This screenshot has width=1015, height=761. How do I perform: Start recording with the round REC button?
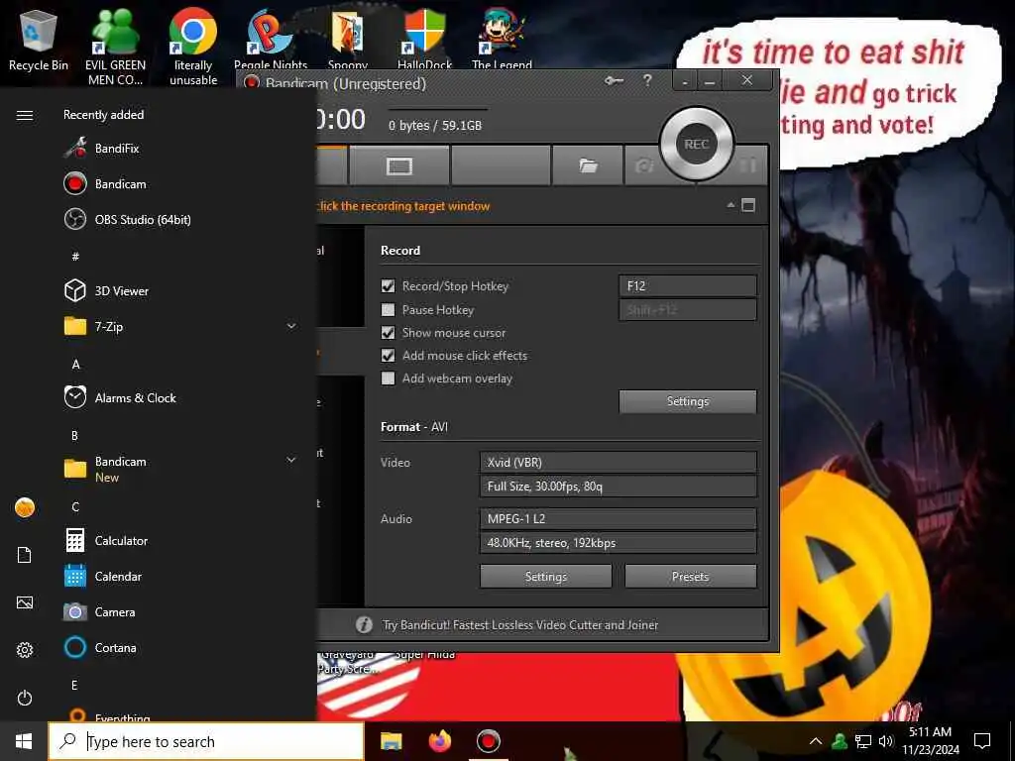point(697,144)
